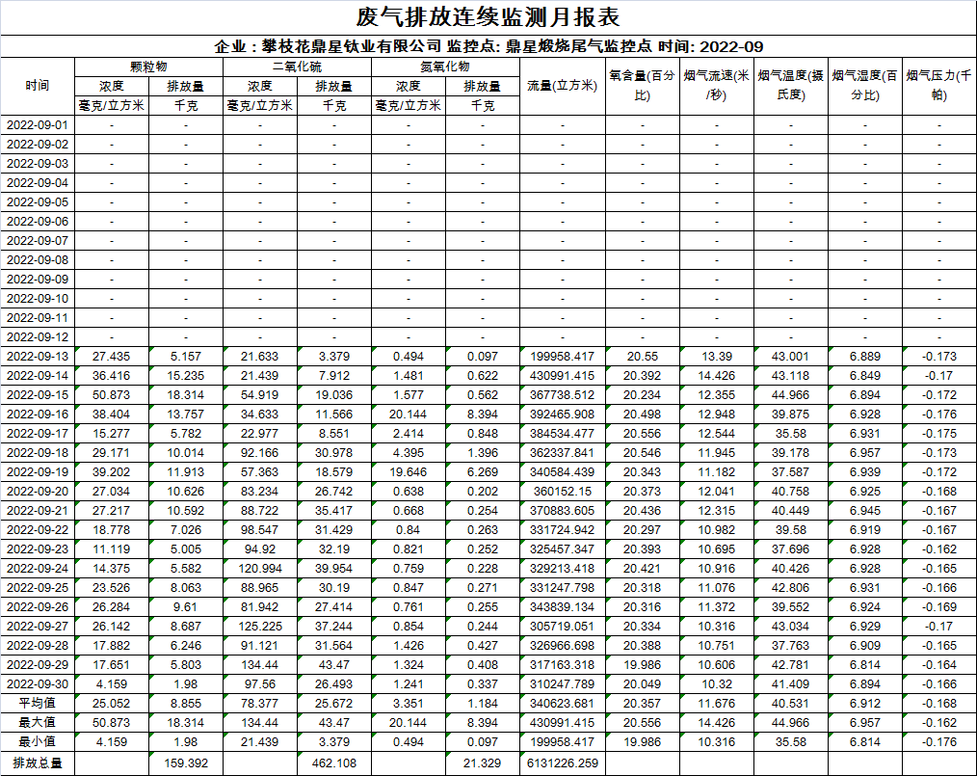Viewport: 977px width, 776px height.
Task: Select the 氧含量(百分比) header cell
Action: pyautogui.click(x=642, y=86)
